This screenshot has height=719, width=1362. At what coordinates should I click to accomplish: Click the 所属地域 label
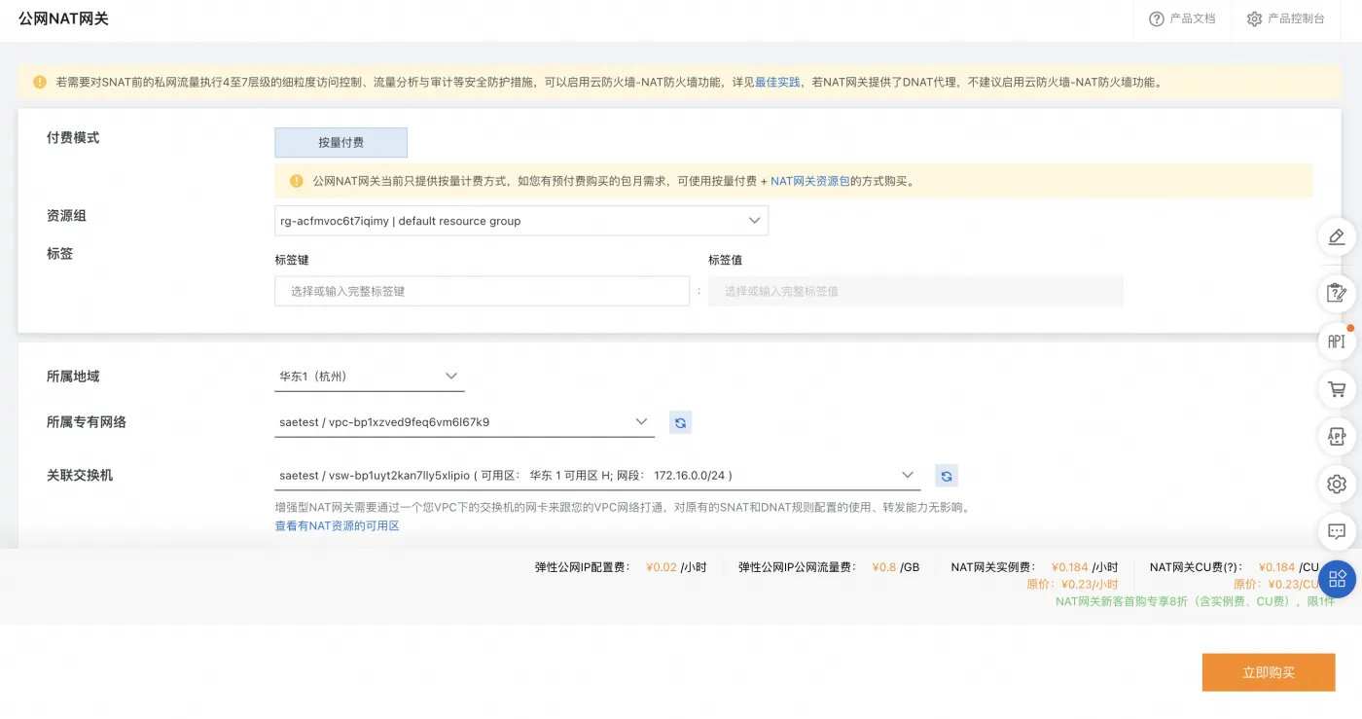pyautogui.click(x=73, y=377)
